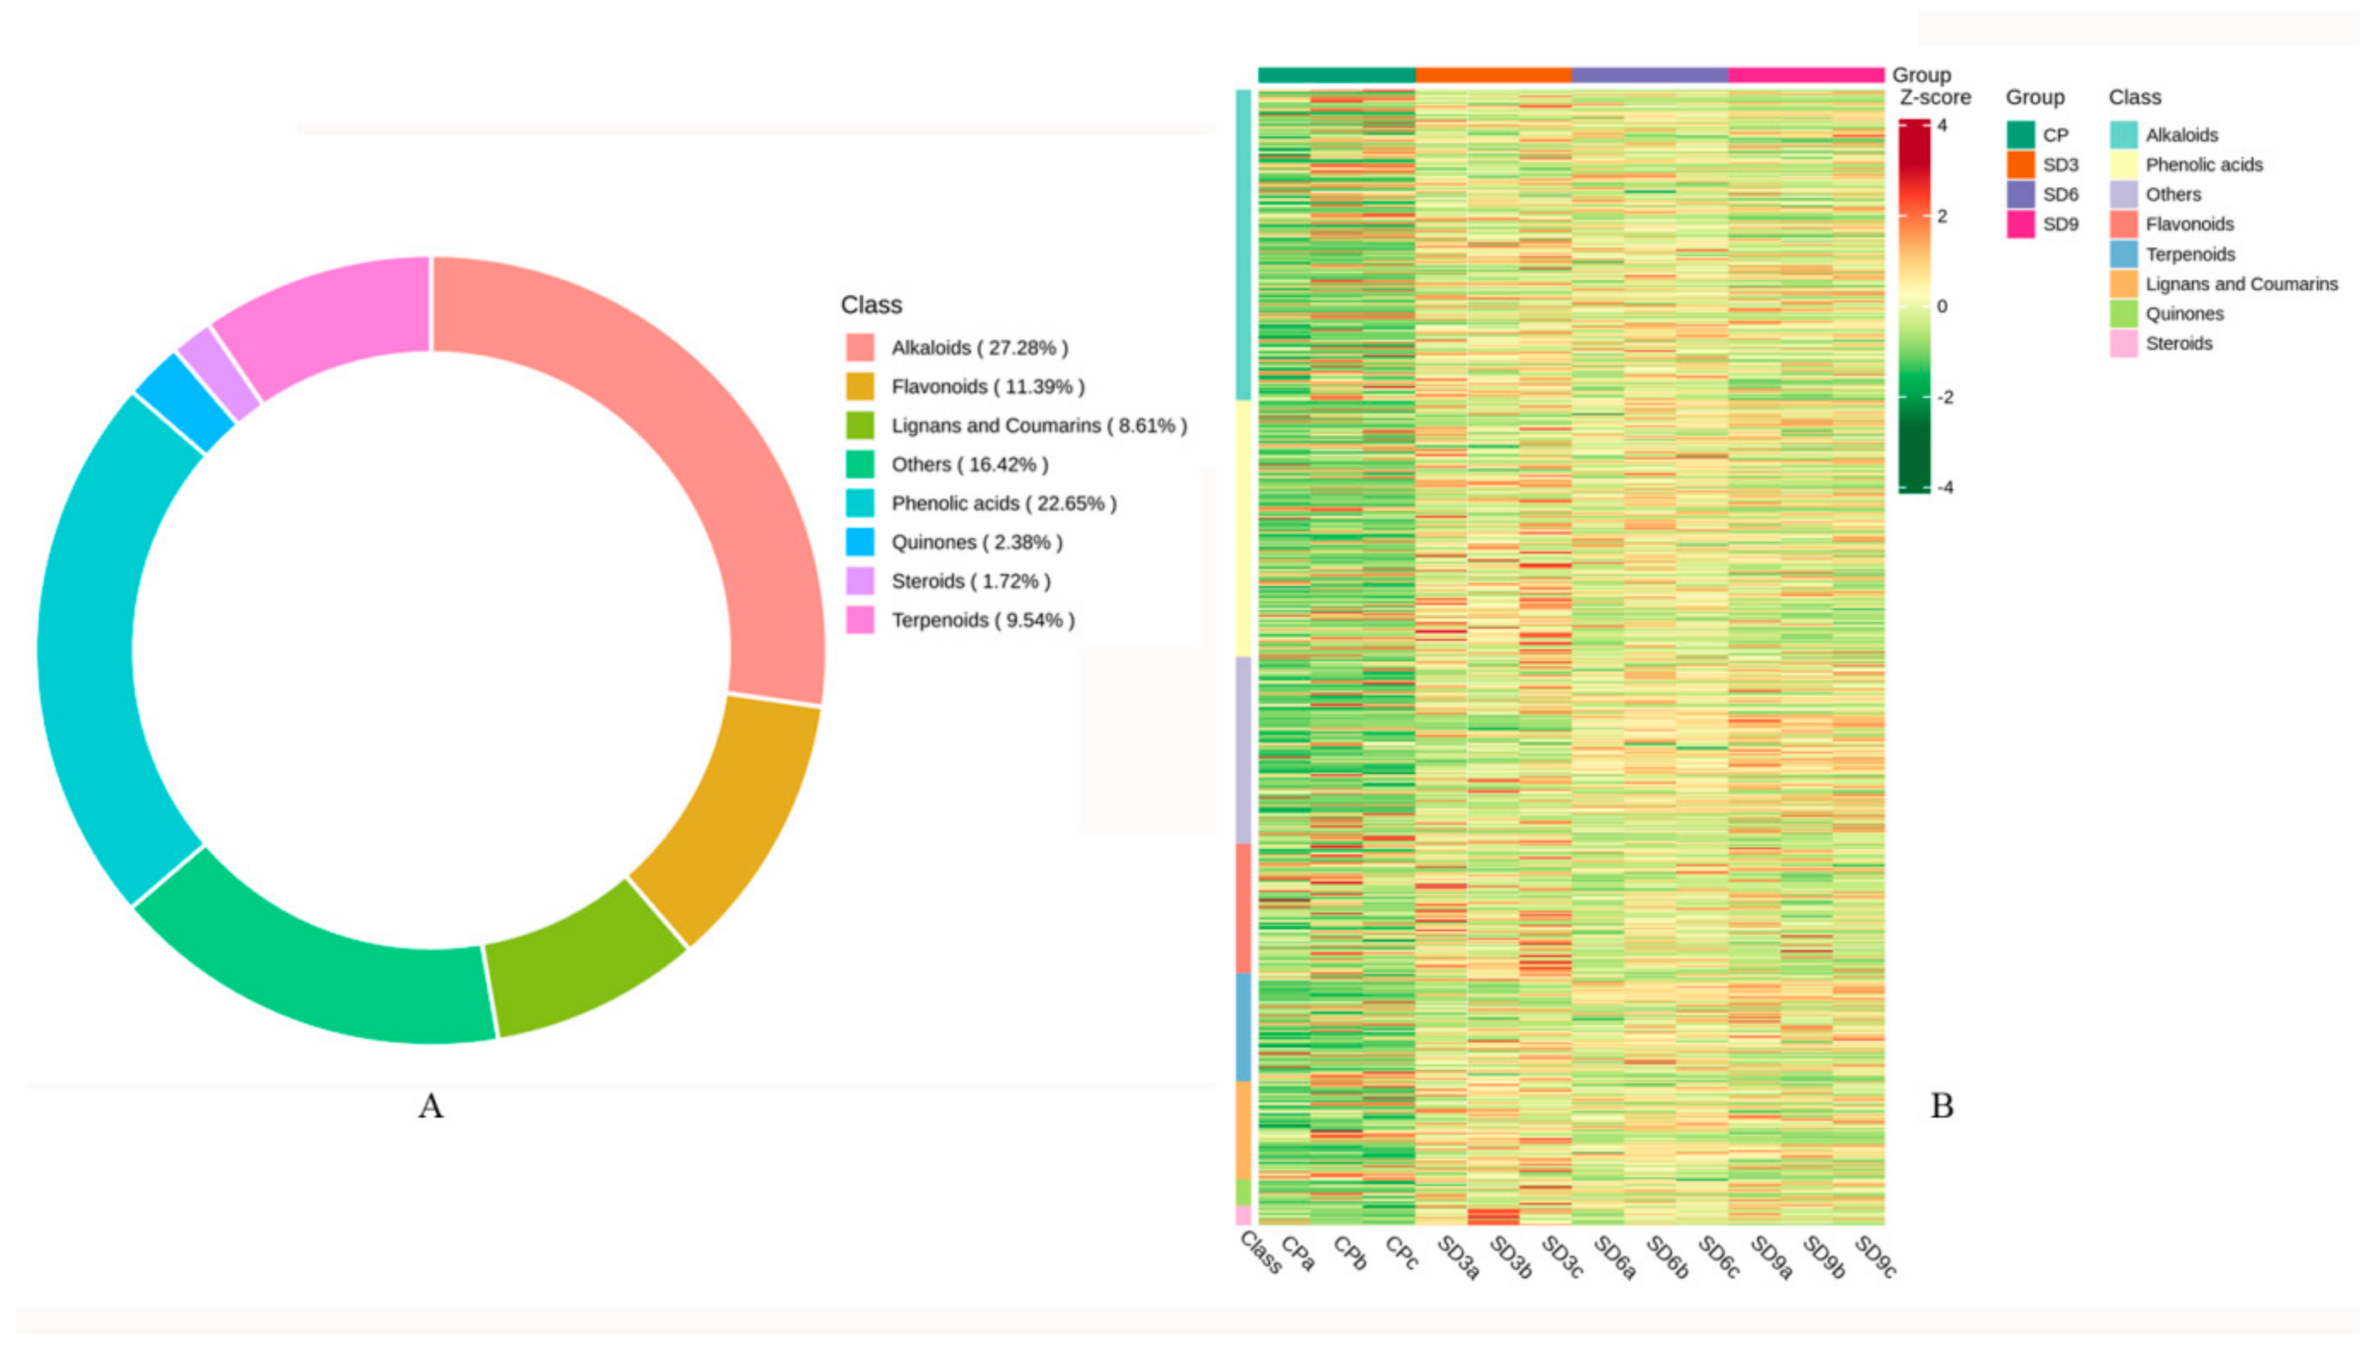The image size is (2378, 1354).
Task: Click the Steroids (1.72%) legend swatch
Action: tap(860, 581)
